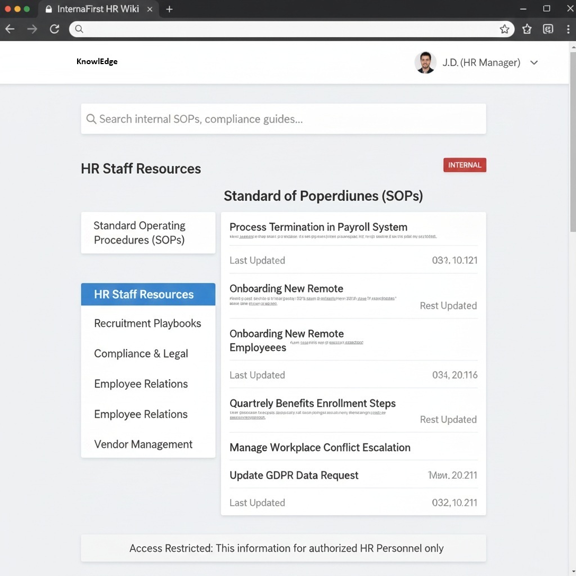This screenshot has height=576, width=576.
Task: Click the page vertical scrollbar
Action: pos(573,141)
